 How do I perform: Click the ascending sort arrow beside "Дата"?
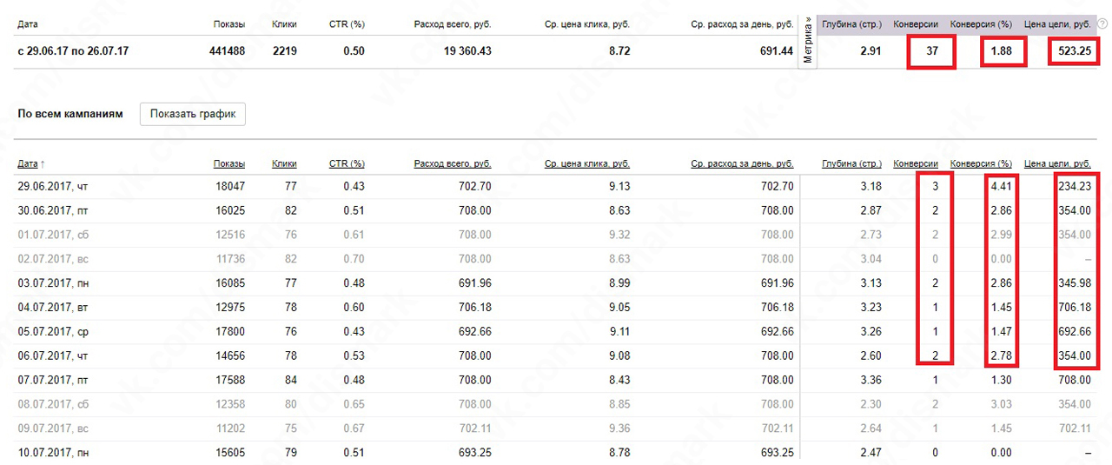click(x=43, y=163)
